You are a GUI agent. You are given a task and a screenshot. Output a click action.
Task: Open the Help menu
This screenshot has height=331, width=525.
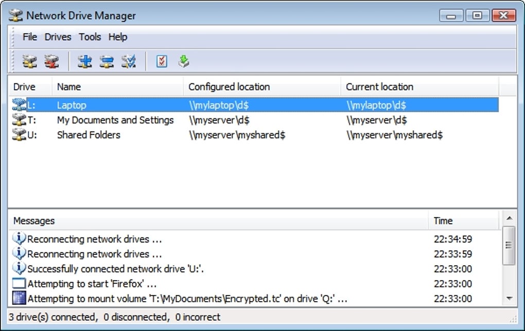coord(118,37)
